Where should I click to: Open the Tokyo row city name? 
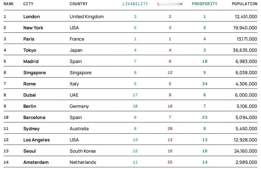tap(30, 50)
